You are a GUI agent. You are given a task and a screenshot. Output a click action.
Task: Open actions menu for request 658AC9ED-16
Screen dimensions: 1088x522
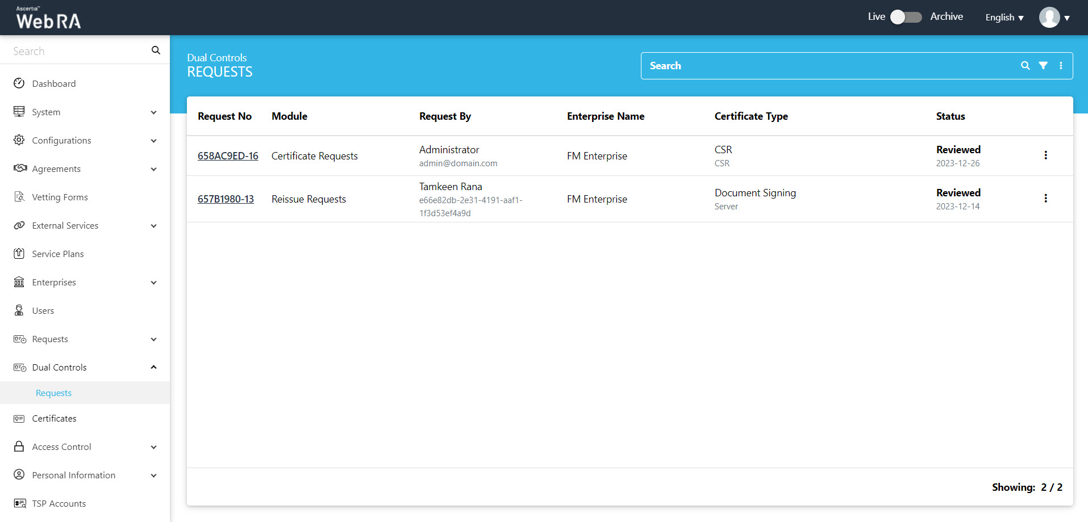[1045, 155]
